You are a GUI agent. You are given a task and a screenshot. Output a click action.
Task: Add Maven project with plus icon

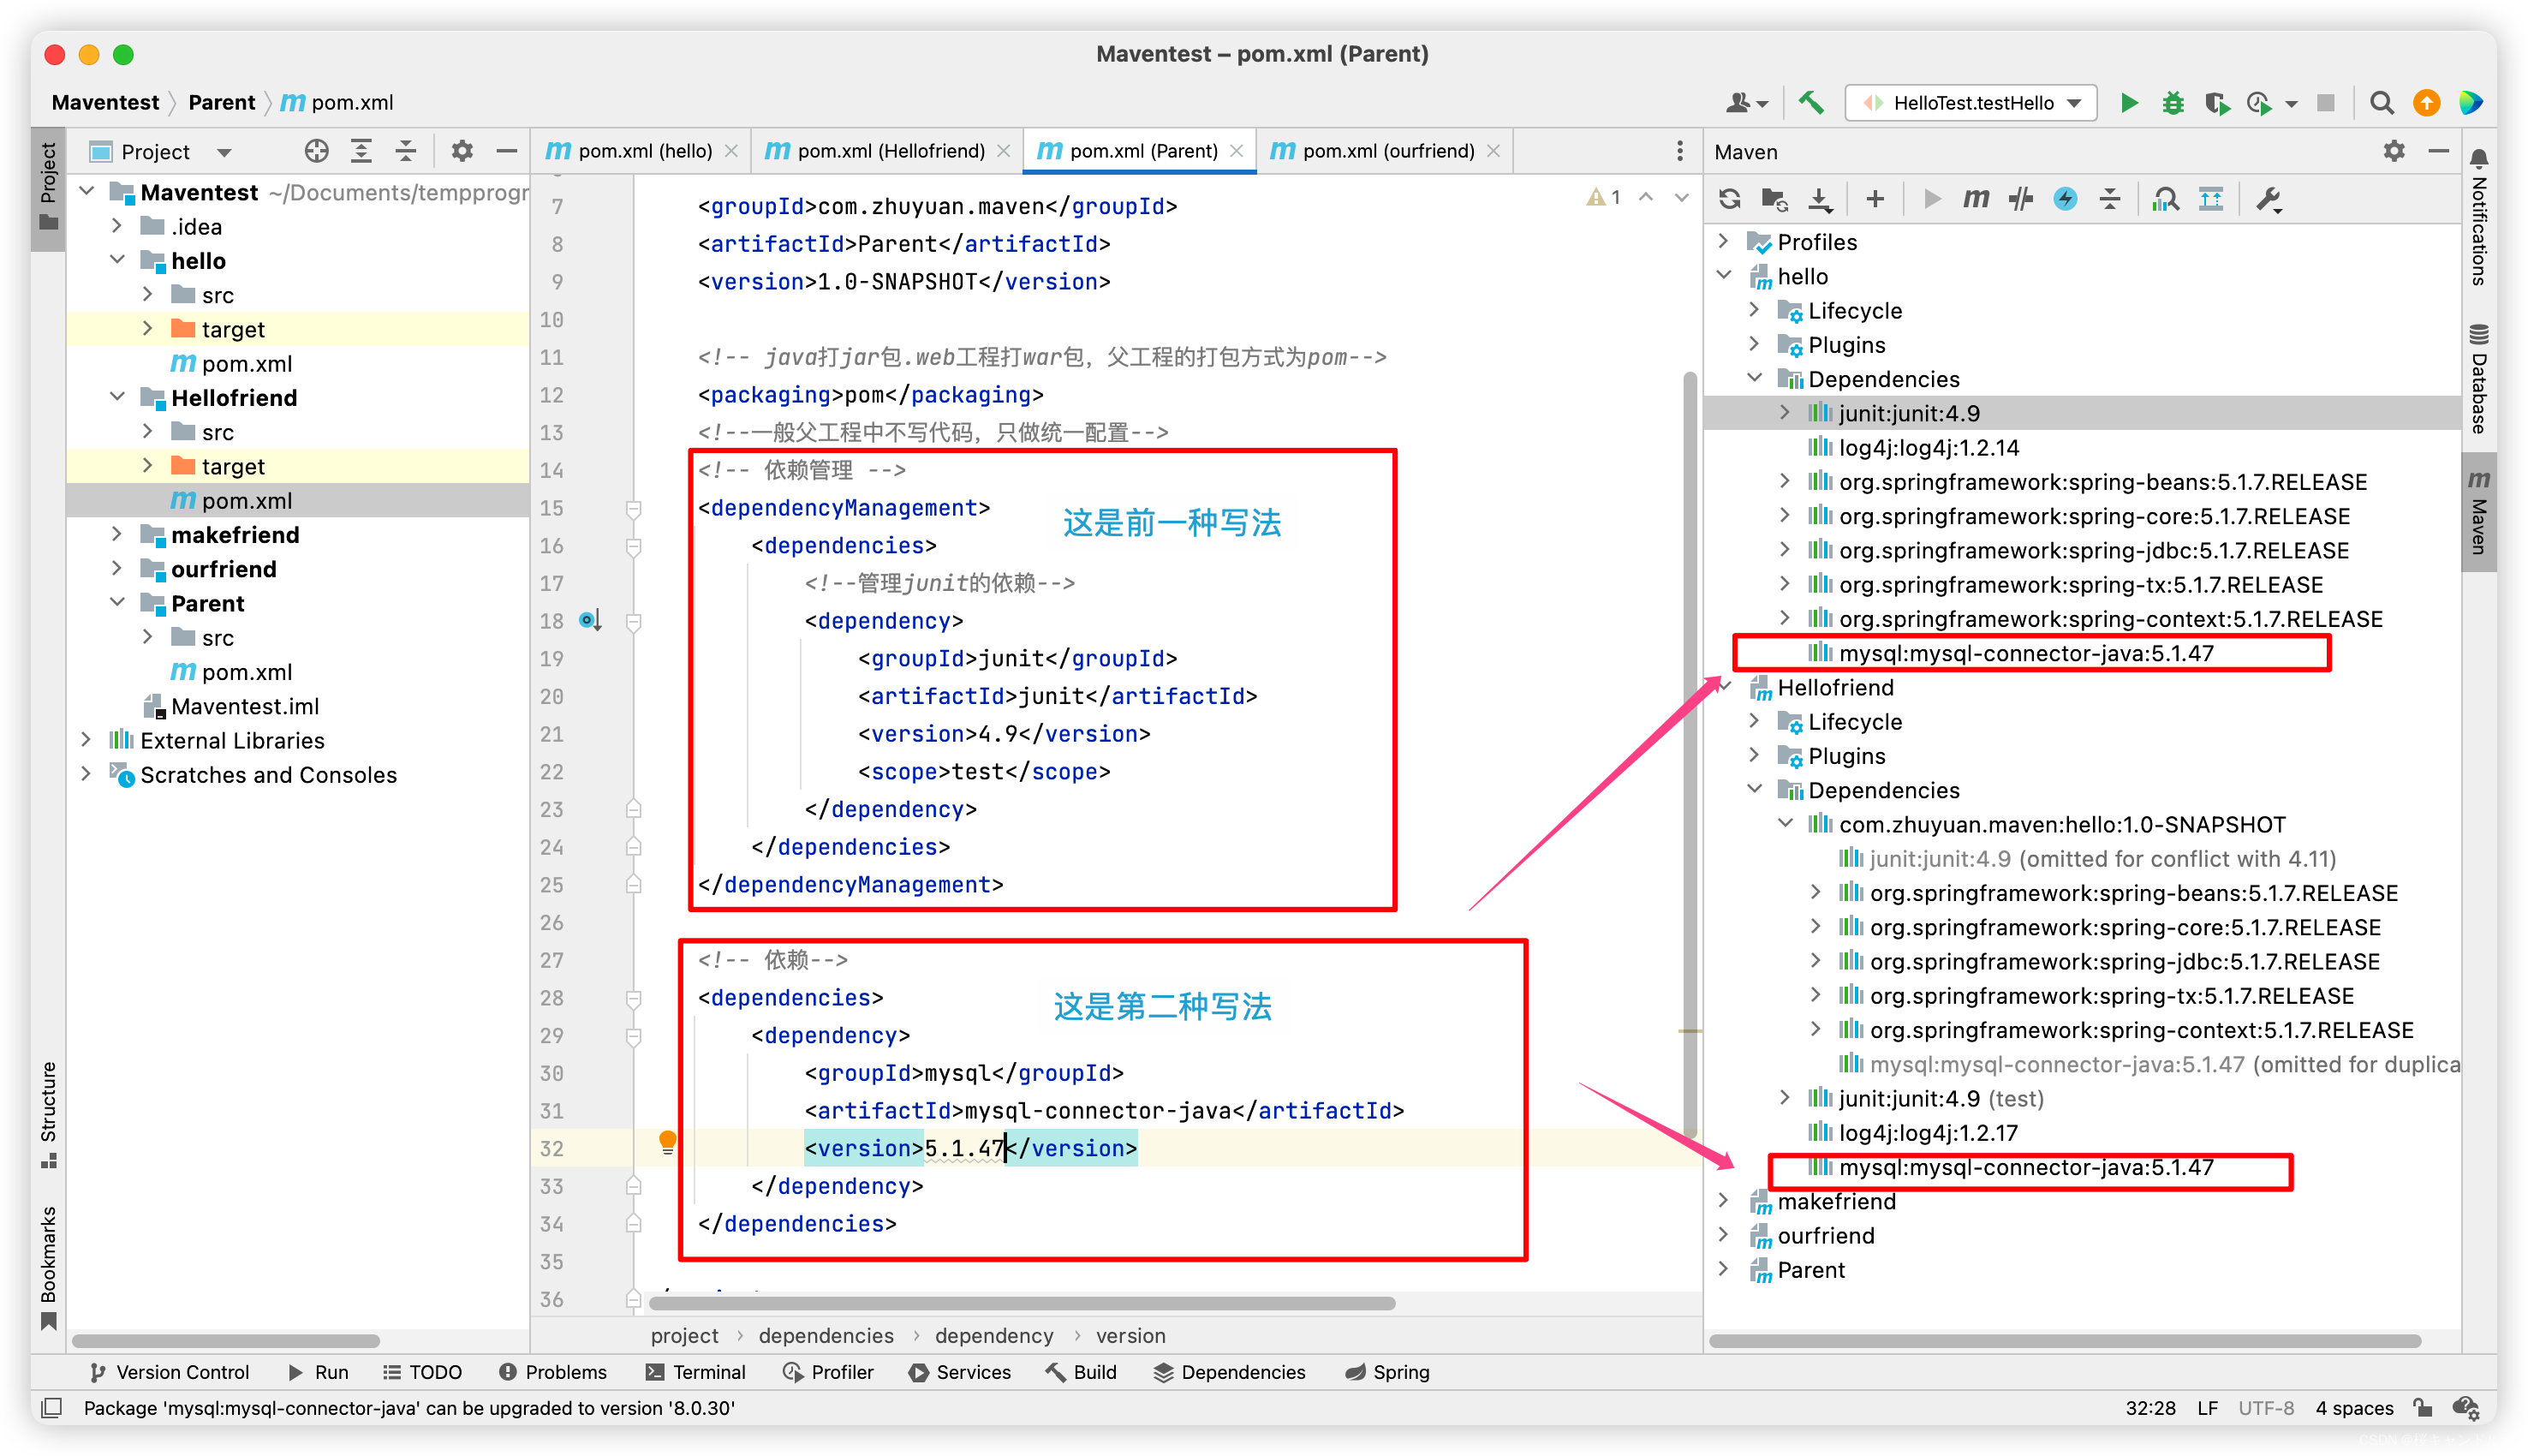(1875, 199)
